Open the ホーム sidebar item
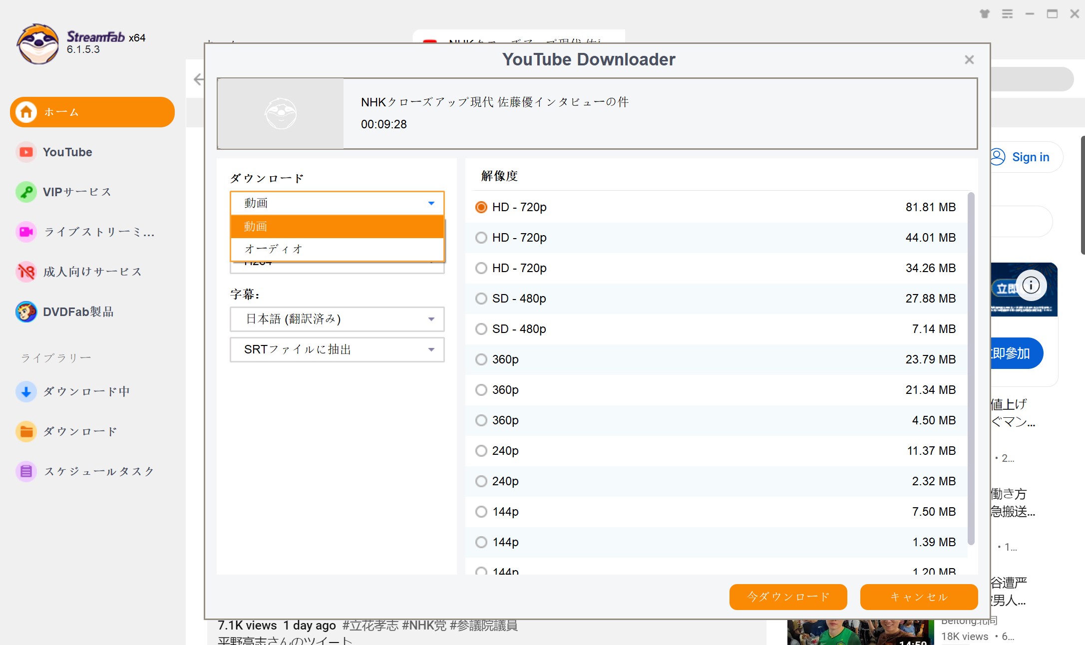 coord(92,112)
